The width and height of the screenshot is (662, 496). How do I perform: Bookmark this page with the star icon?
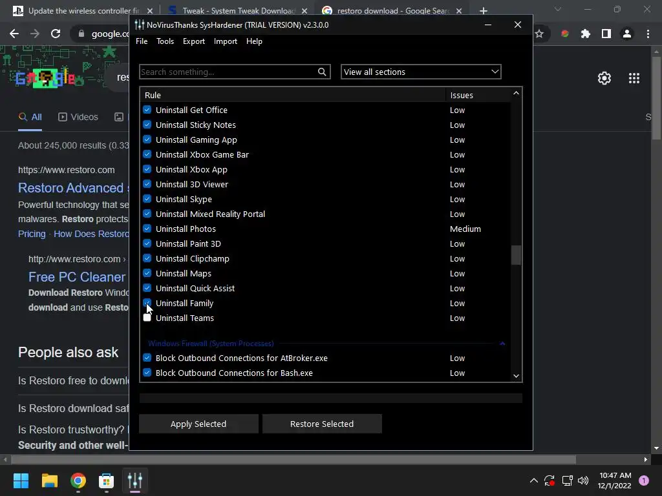539,34
